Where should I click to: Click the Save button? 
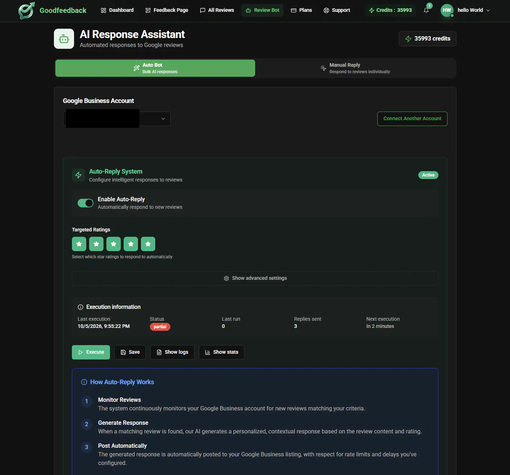point(130,352)
